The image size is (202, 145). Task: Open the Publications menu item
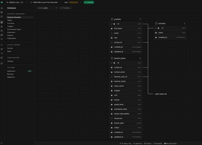click(x=12, y=38)
